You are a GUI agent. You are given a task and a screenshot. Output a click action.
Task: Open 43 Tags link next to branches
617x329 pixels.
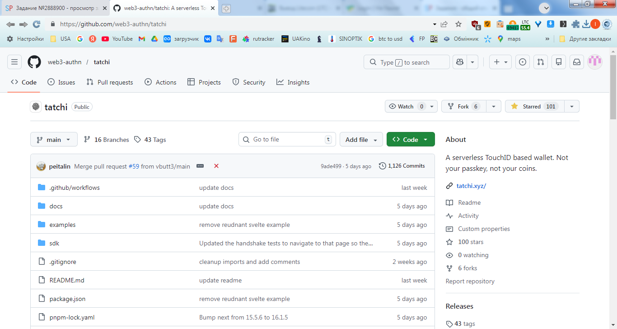tap(150, 140)
